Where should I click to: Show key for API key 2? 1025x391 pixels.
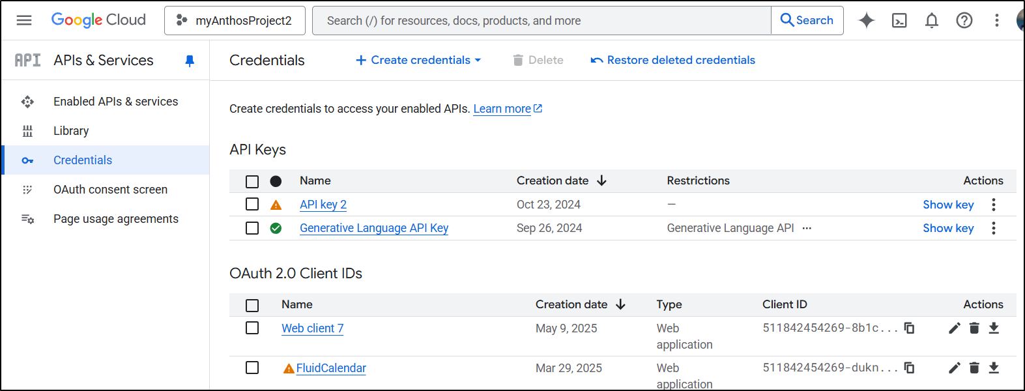(948, 205)
